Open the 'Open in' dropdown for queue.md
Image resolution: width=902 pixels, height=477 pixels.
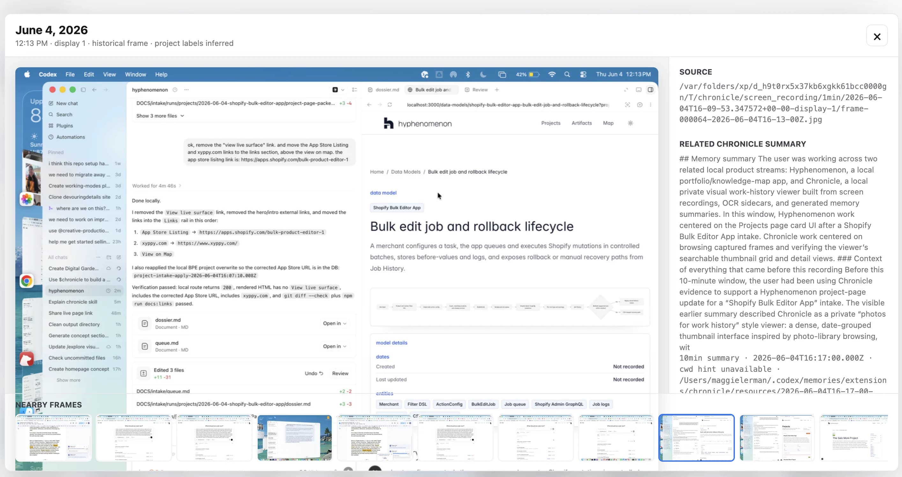(334, 346)
